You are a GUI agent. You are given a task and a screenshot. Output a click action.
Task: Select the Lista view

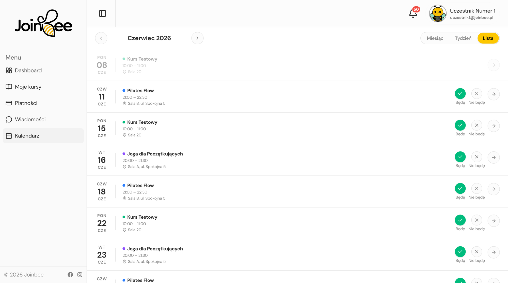(x=488, y=38)
